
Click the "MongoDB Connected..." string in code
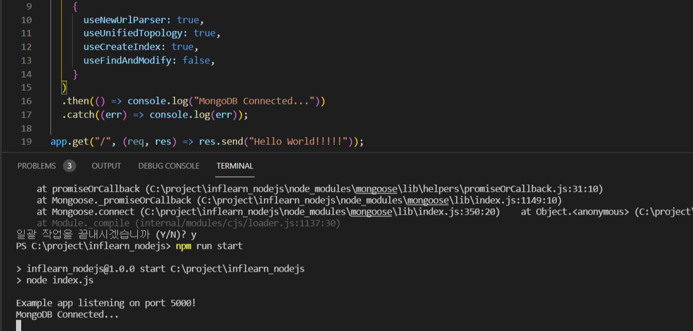pos(255,101)
